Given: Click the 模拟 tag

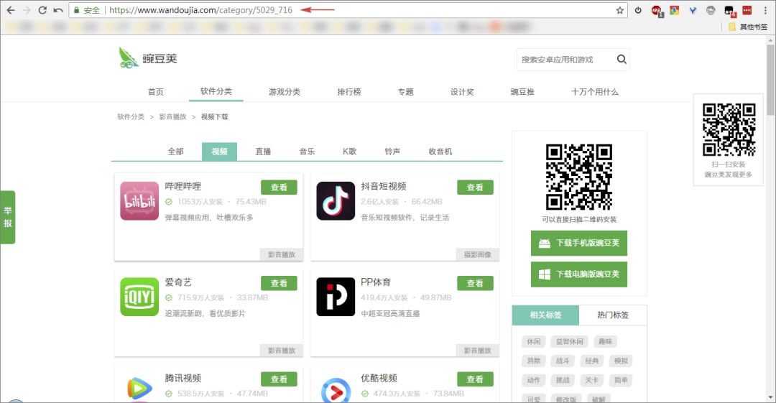Looking at the screenshot, I should pos(621,361).
